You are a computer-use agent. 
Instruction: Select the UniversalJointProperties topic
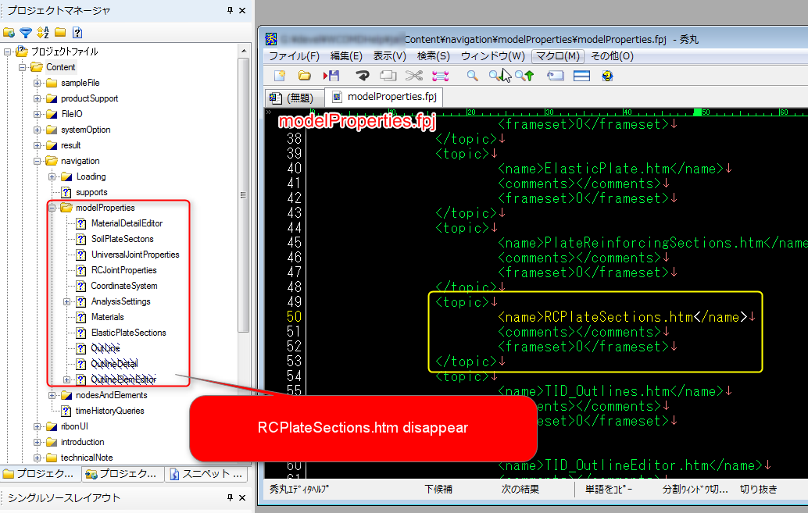click(x=135, y=255)
